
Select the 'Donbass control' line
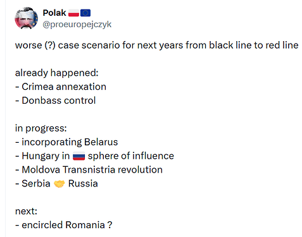tap(56, 100)
